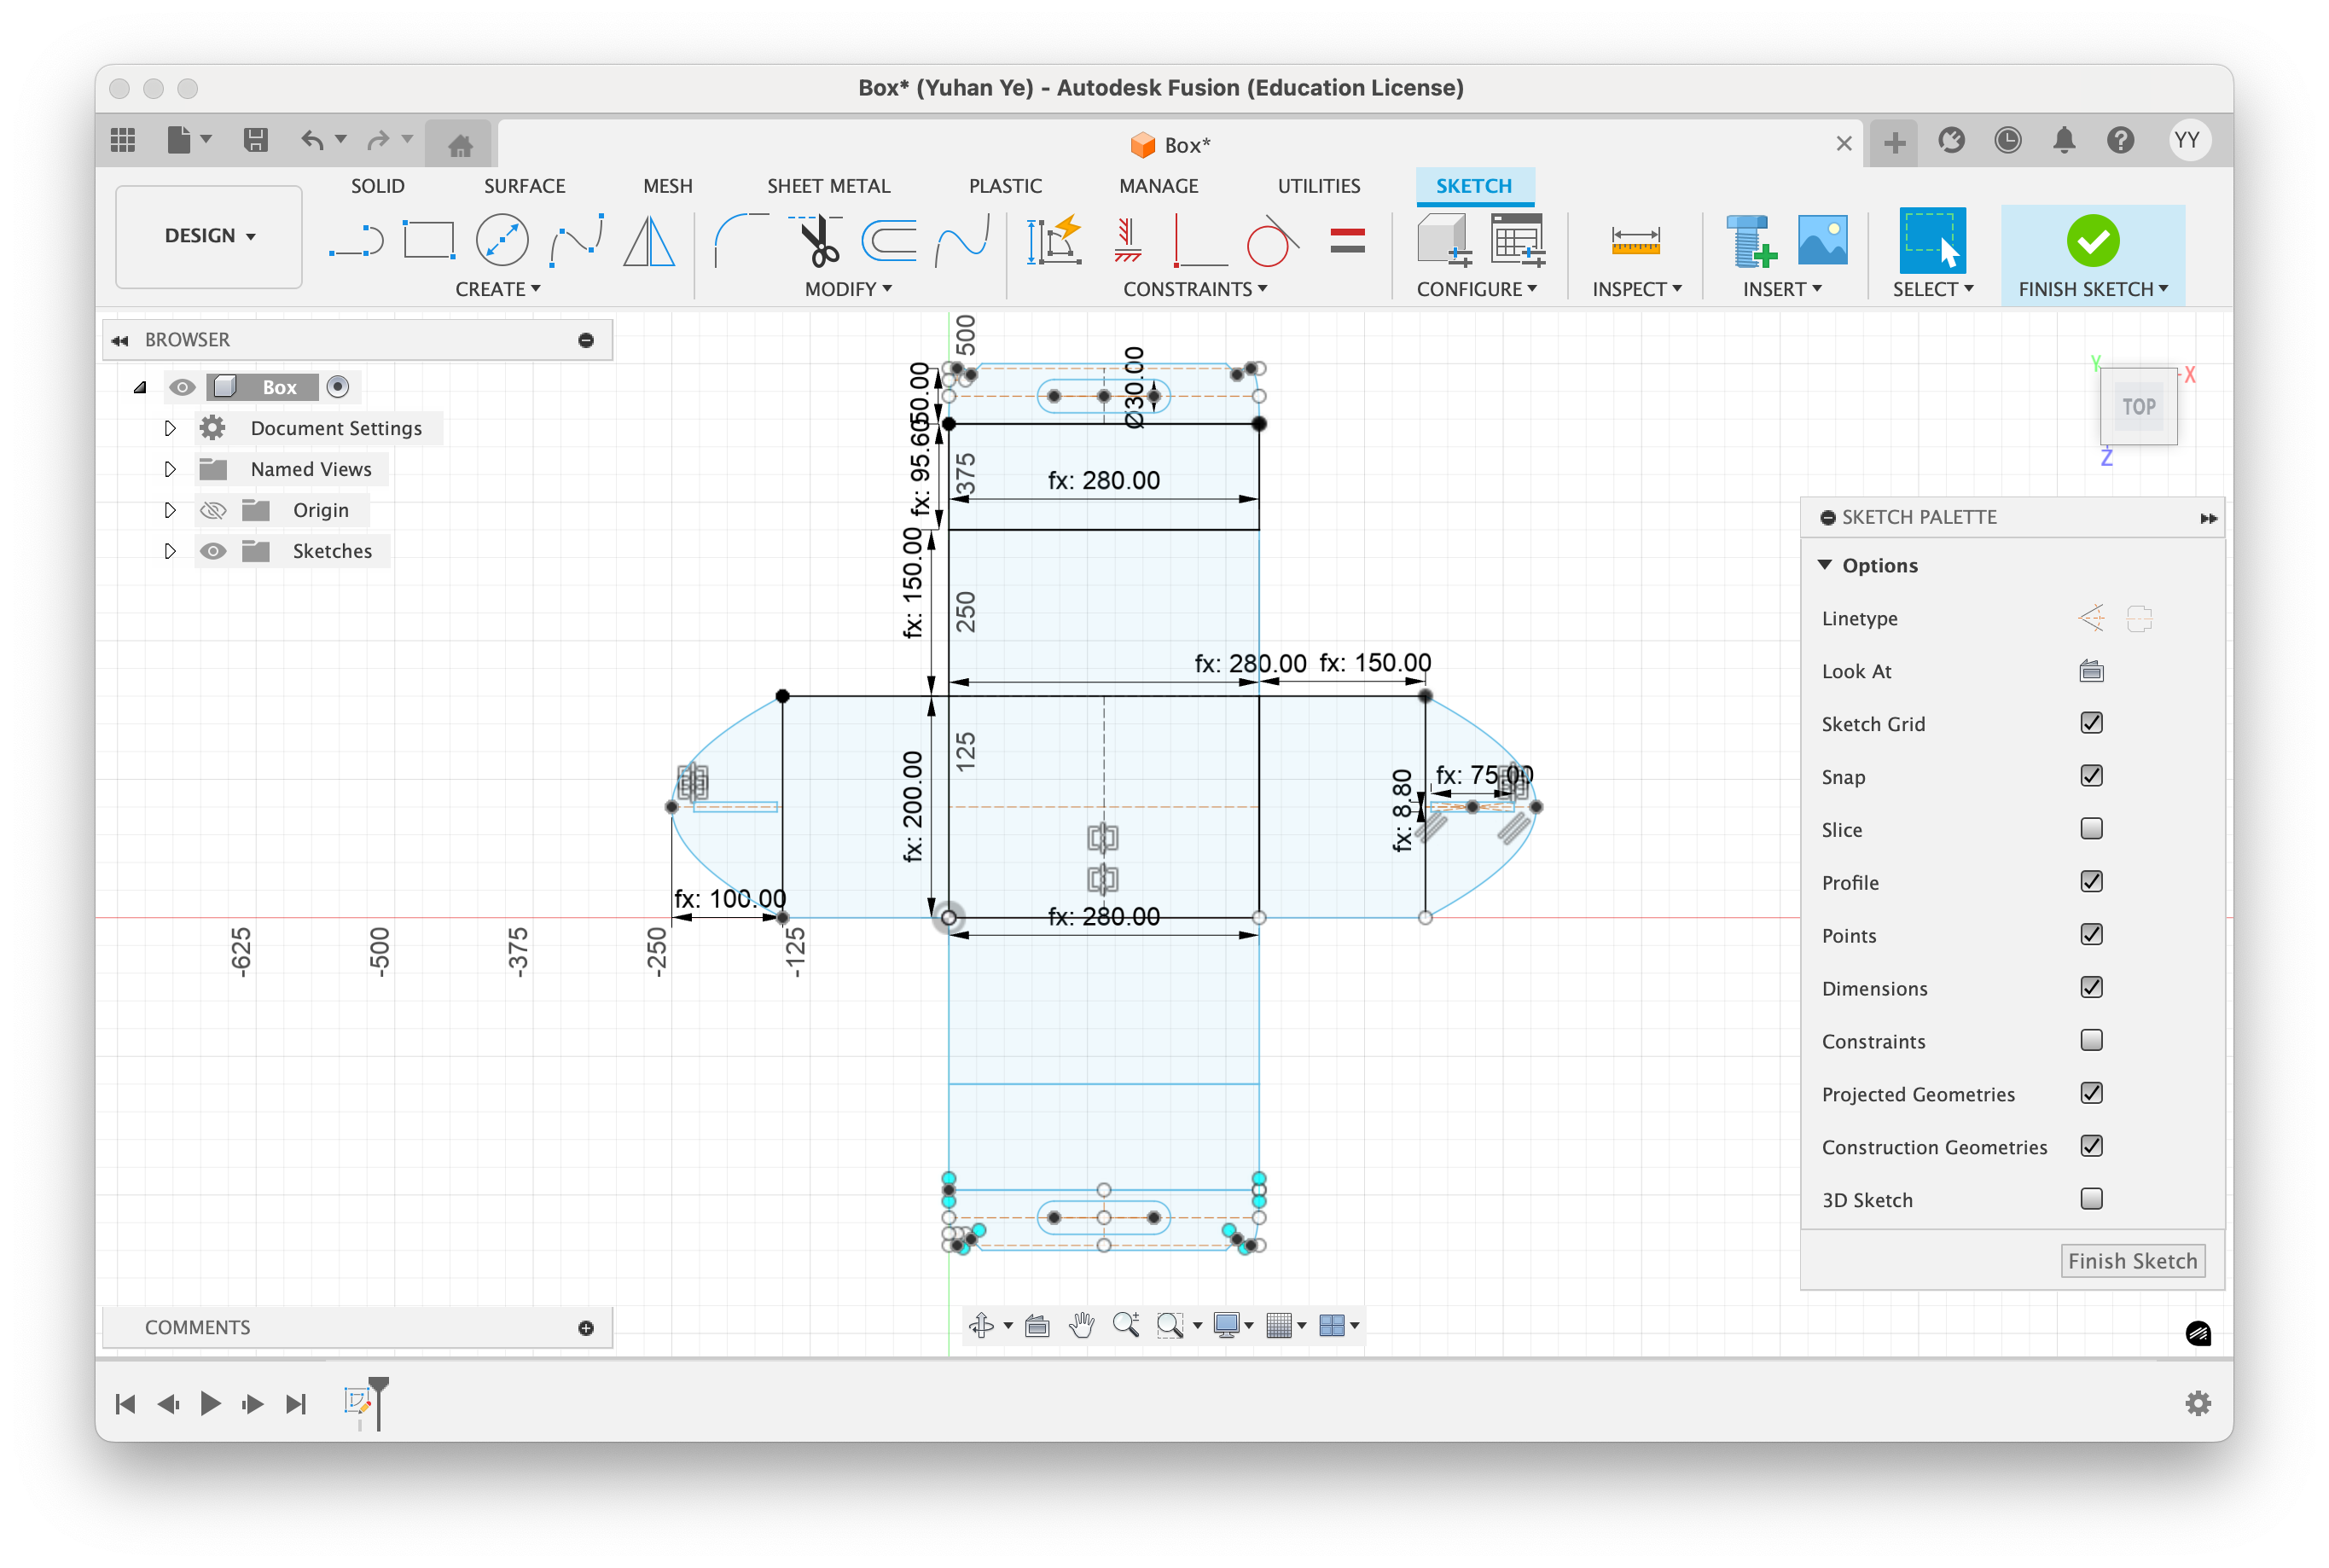Switch to the SOLID tab
The width and height of the screenshot is (2329, 1568).
pyautogui.click(x=377, y=186)
